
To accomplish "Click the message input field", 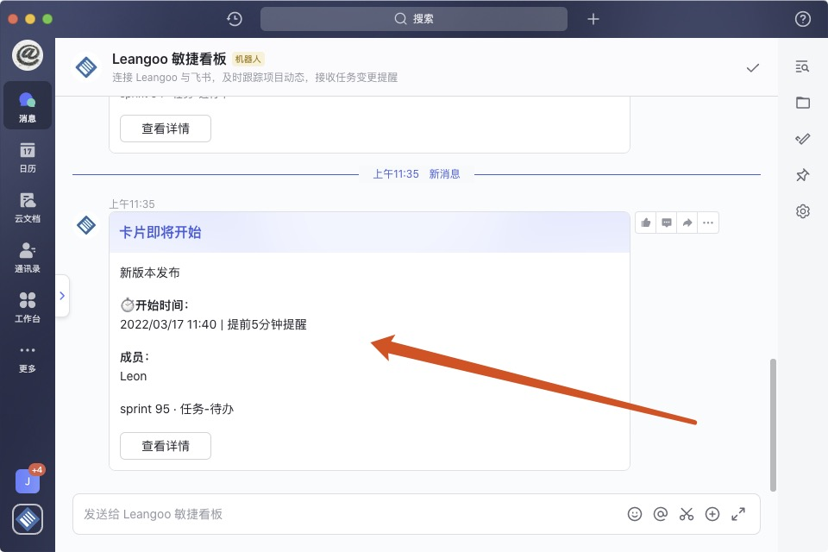I will click(x=345, y=514).
